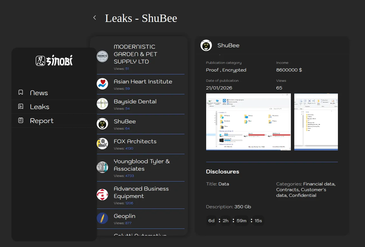Click the Bayside Dental logo

[102, 104]
